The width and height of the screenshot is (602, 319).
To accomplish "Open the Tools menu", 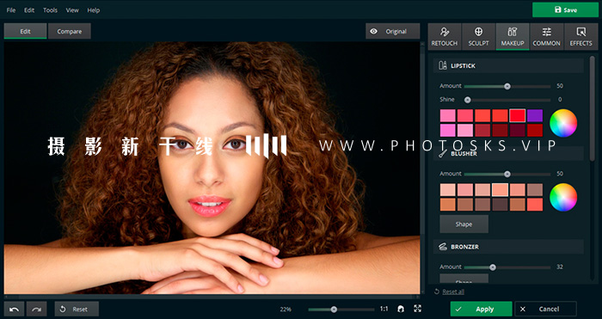I will click(50, 10).
